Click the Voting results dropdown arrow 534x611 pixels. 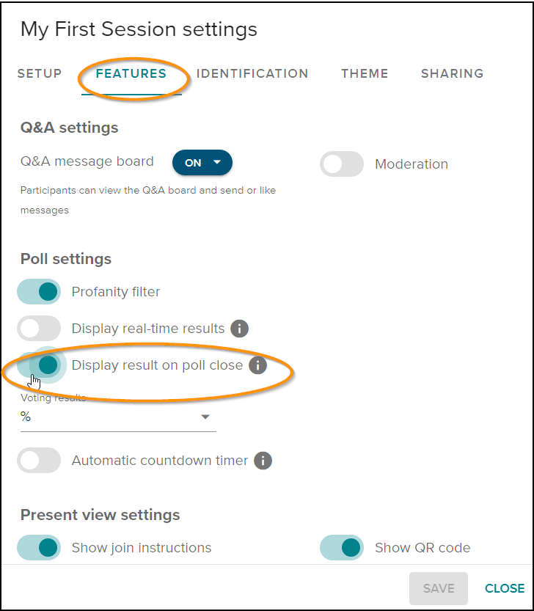205,417
